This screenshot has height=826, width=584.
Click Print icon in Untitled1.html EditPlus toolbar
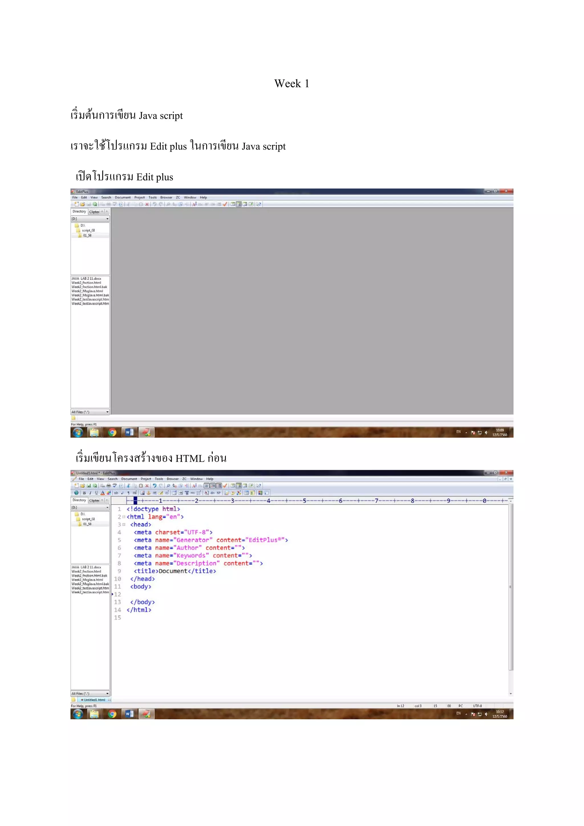click(x=109, y=486)
